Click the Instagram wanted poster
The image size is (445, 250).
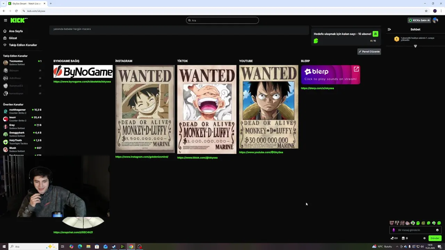(x=145, y=109)
